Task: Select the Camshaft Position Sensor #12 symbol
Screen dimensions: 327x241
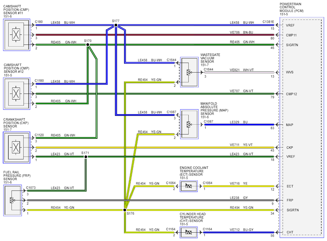Action: [x=16, y=93]
